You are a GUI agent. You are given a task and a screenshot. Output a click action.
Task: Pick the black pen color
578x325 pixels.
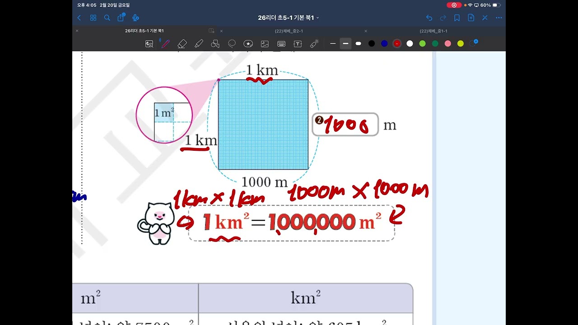[372, 44]
